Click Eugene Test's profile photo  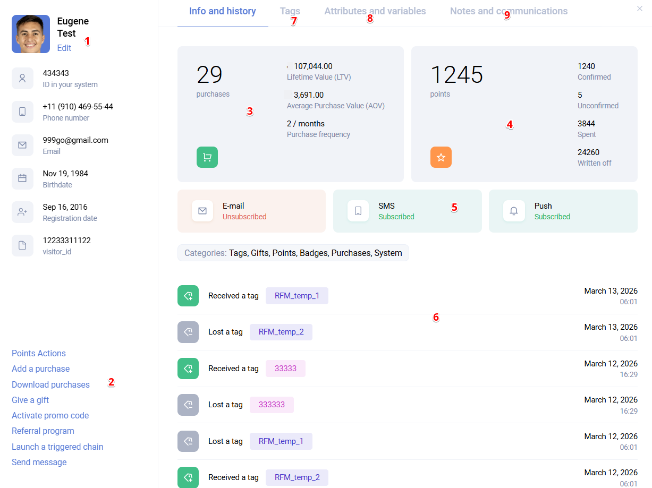pyautogui.click(x=31, y=34)
